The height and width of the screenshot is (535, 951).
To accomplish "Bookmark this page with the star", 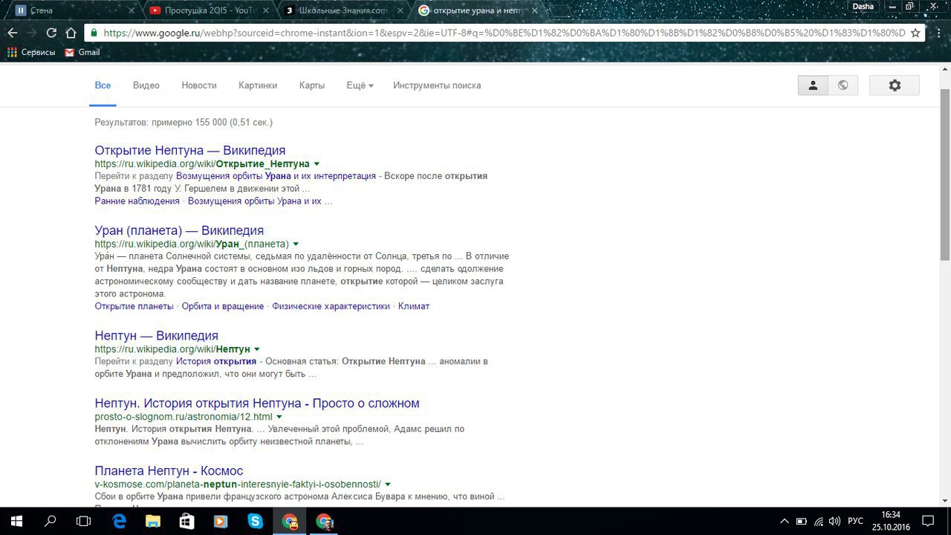I will (x=915, y=33).
